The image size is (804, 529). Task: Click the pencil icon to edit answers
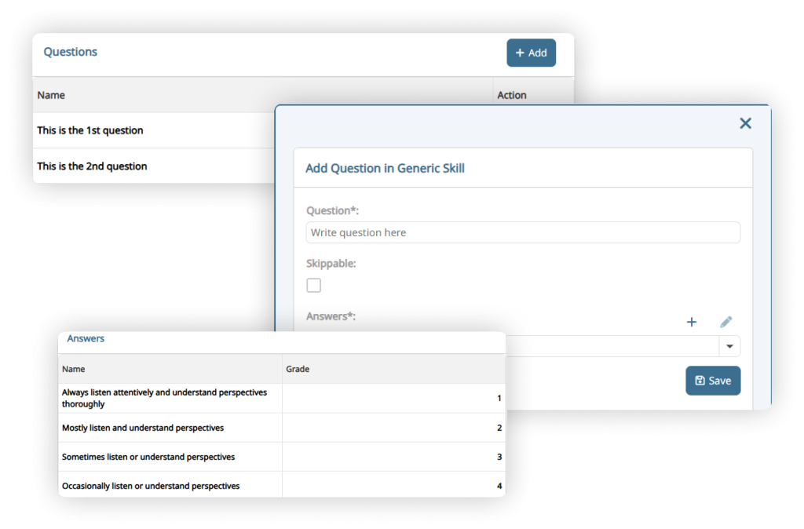pyautogui.click(x=726, y=322)
